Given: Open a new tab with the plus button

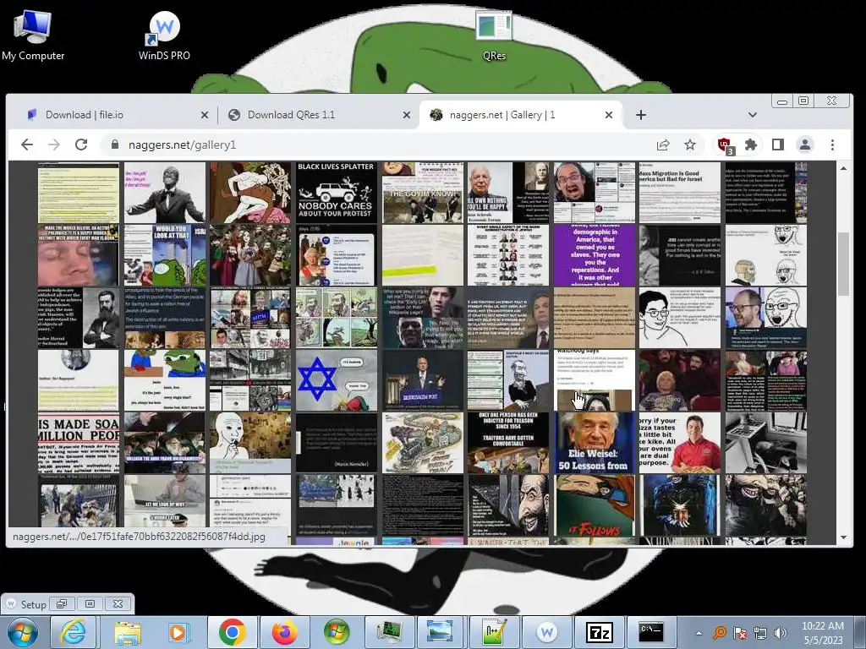Looking at the screenshot, I should pos(641,115).
